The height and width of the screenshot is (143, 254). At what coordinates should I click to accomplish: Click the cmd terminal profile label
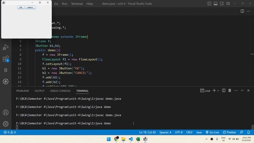click(x=205, y=91)
